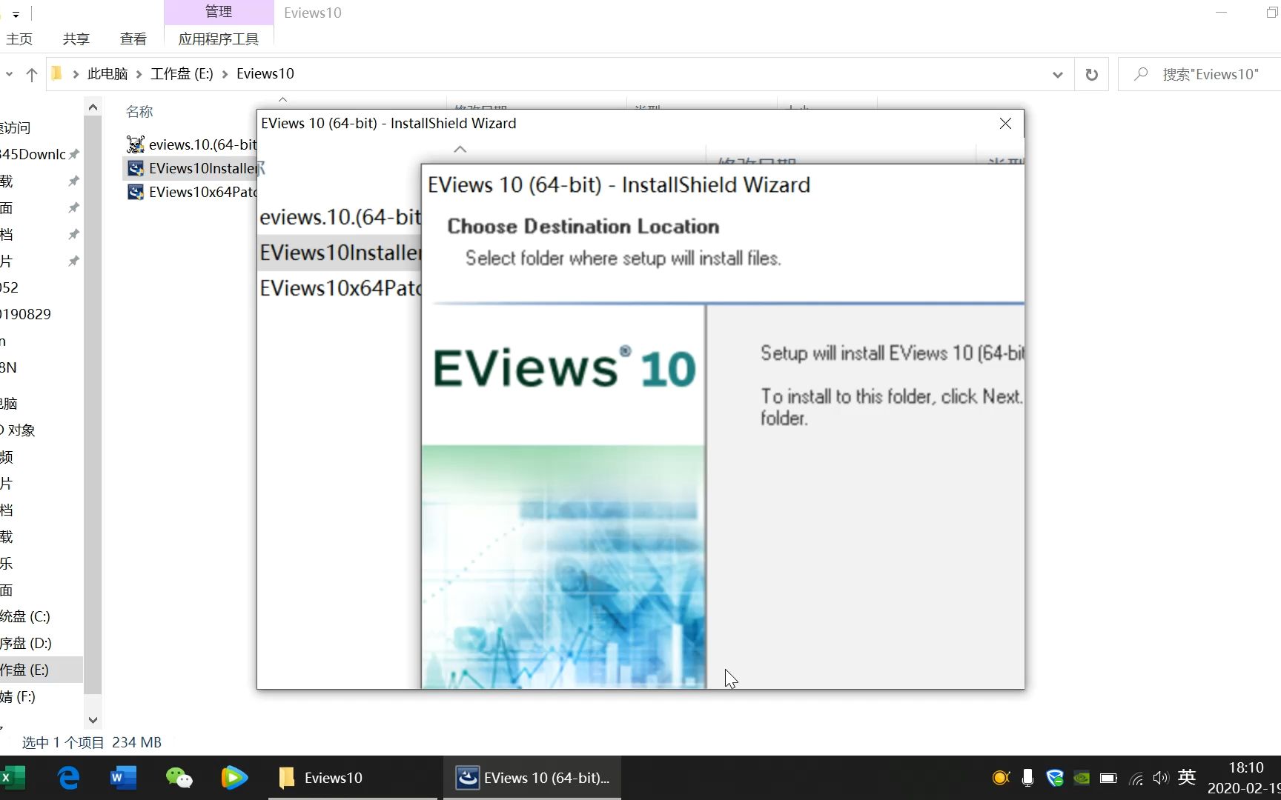Open the battery status tray icon

1108,778
